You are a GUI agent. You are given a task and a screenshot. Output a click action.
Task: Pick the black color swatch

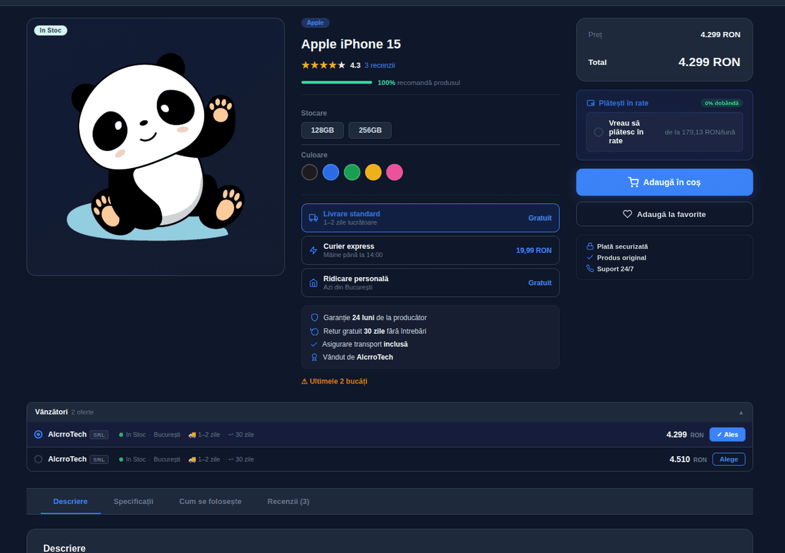[310, 172]
